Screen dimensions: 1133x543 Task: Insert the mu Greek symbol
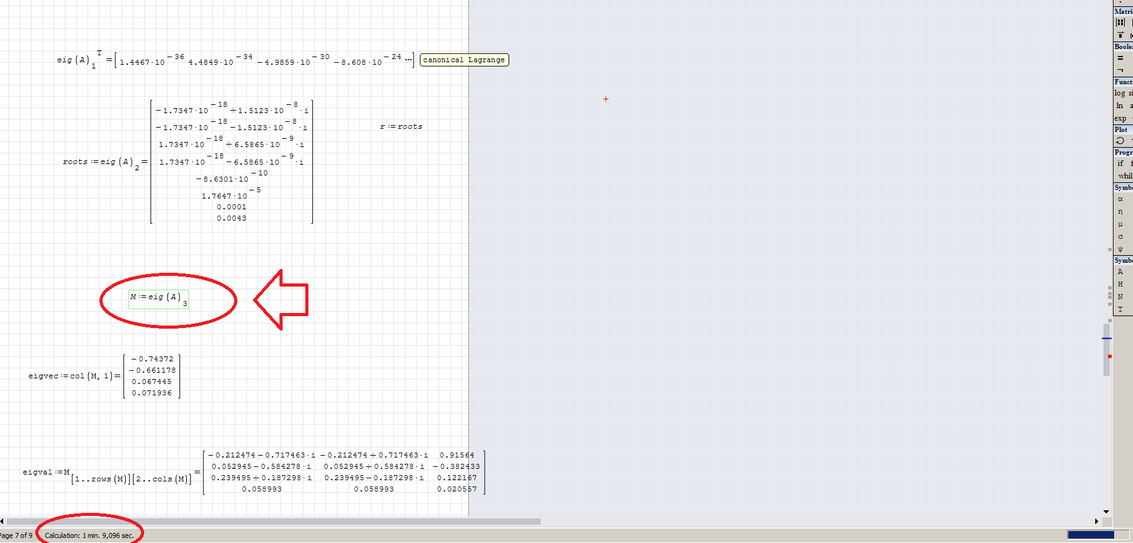(x=1120, y=224)
